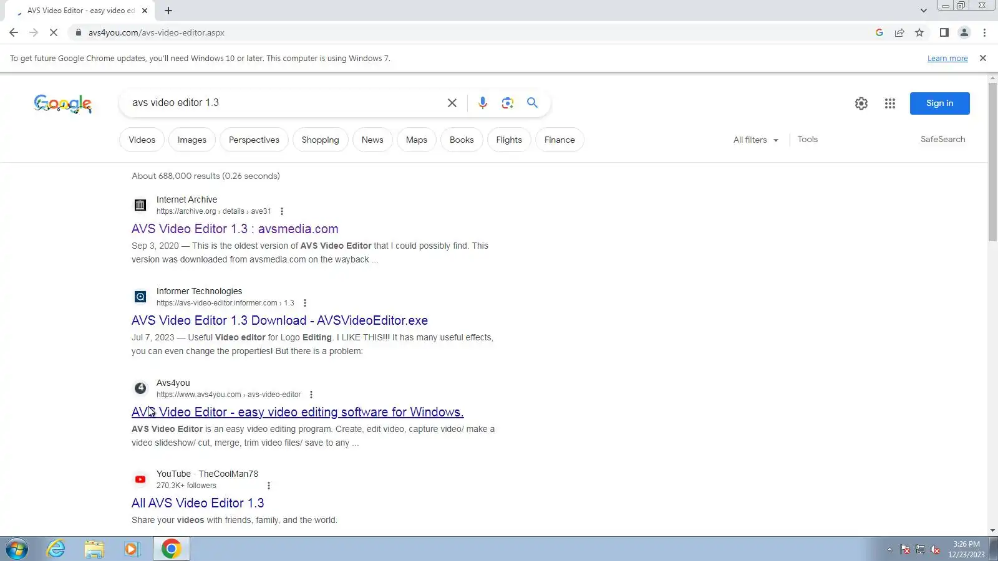Filter results by Videos
998x561 pixels.
tap(142, 140)
